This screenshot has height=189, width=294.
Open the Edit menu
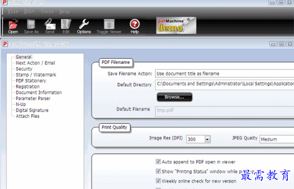click(29, 11)
